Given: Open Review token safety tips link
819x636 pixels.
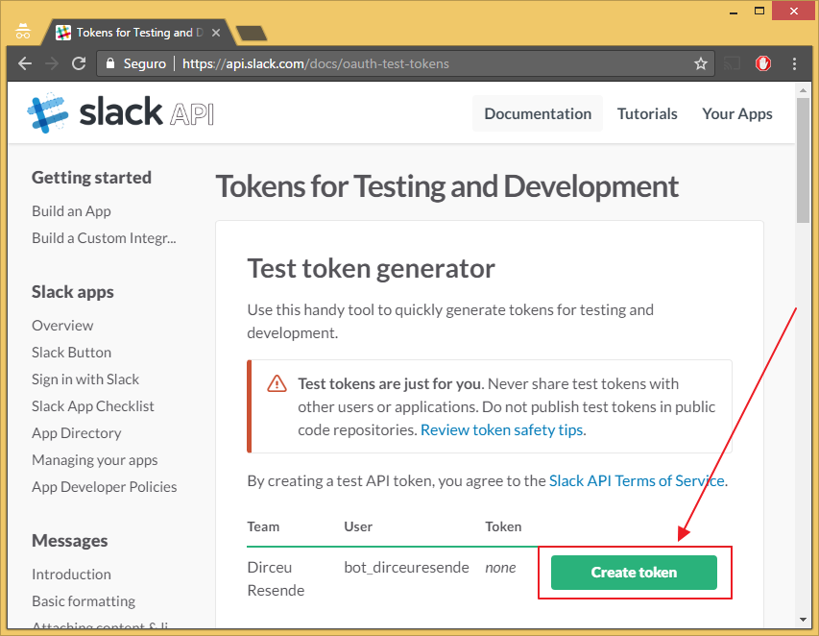Looking at the screenshot, I should 501,430.
